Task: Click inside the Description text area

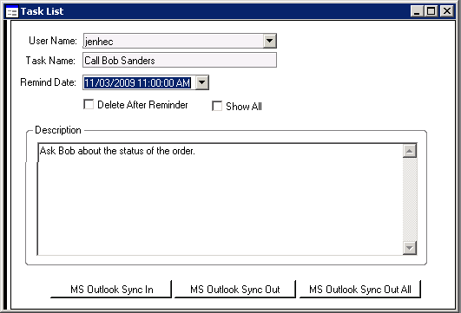Action: pos(220,199)
